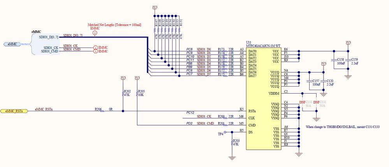Click the SDIO1_D3 net label
The width and height of the screenshot is (389, 167).
coord(204,60)
